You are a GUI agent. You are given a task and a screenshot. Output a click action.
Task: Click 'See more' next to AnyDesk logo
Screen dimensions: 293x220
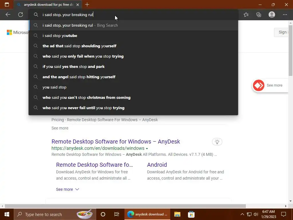tap(274, 85)
